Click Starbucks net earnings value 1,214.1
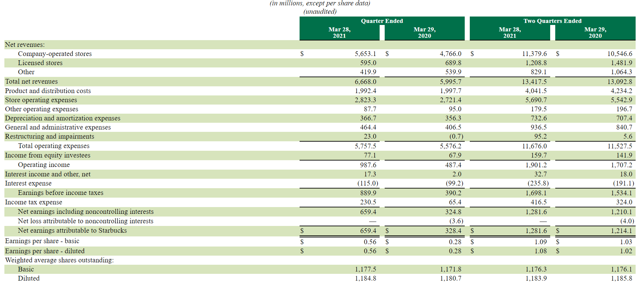Image resolution: width=639 pixels, height=288 pixels. click(621, 231)
